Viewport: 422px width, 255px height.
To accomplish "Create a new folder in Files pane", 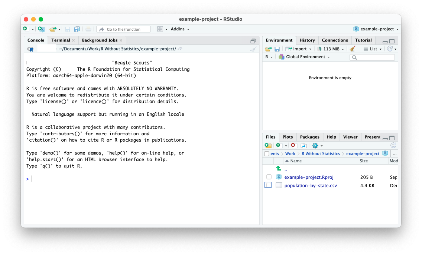I will click(x=268, y=145).
